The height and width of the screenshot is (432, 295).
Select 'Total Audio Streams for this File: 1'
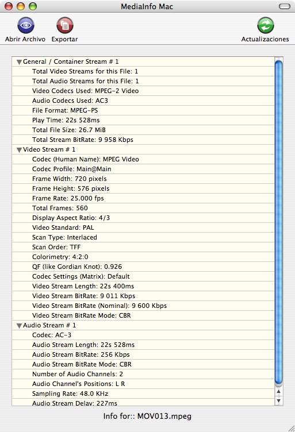[143, 81]
